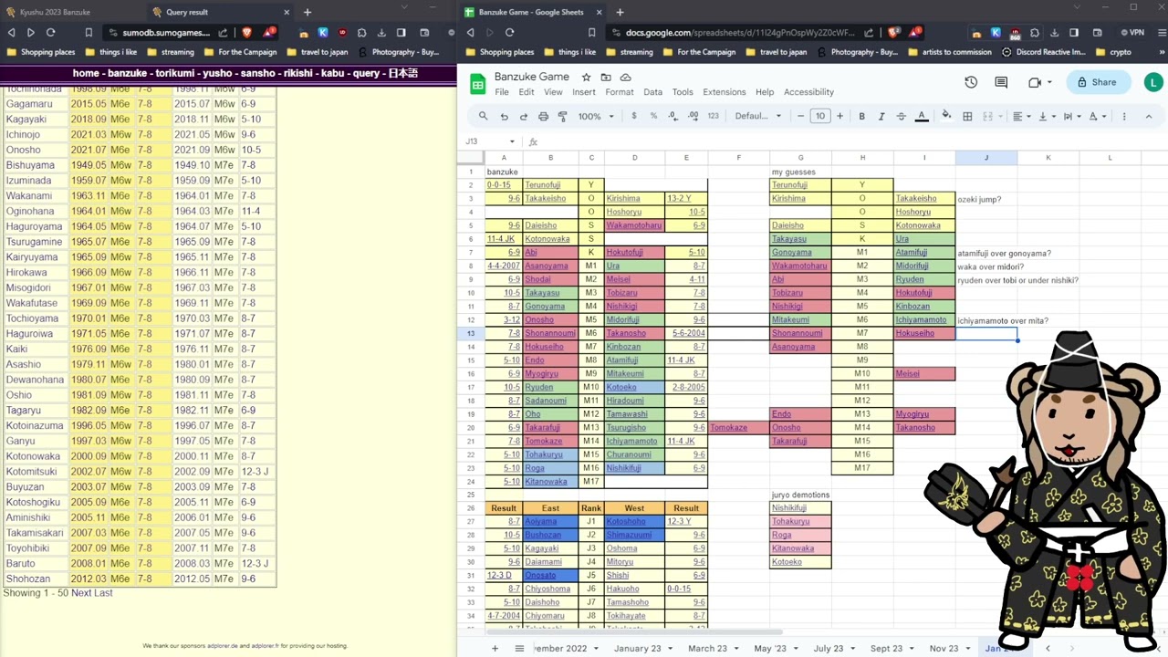Click the font size field showing 10
The image size is (1168, 657).
819,116
